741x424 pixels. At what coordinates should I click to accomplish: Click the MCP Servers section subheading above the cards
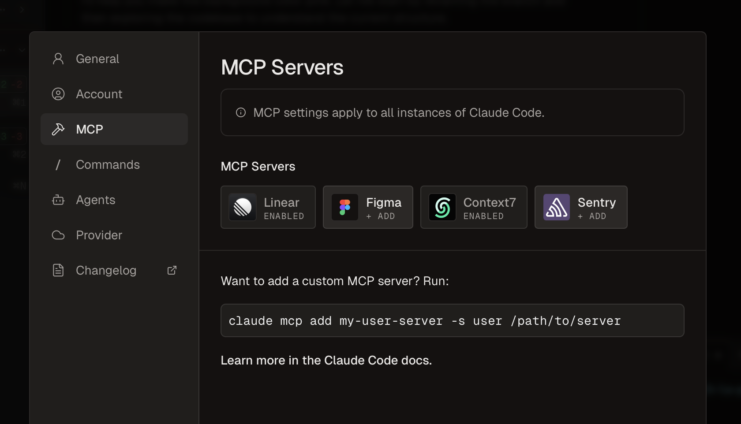[x=258, y=166]
